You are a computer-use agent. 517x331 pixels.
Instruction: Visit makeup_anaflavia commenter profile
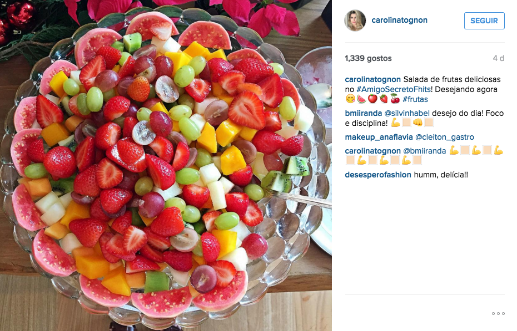click(379, 137)
